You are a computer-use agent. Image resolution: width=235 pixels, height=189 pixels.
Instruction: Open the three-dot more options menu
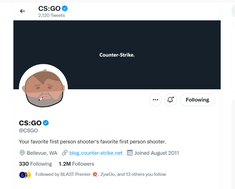[x=155, y=100]
